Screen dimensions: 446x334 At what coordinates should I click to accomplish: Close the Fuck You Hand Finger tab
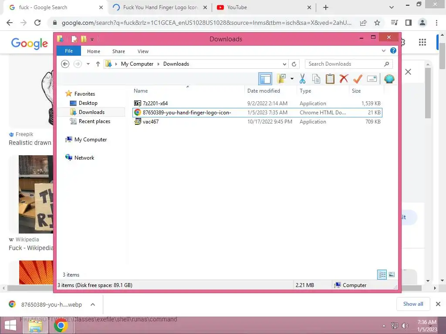pos(205,8)
